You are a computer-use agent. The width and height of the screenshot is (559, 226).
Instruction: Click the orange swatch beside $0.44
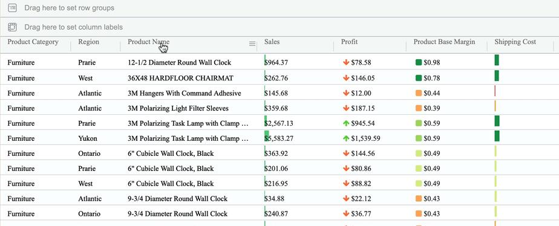pyautogui.click(x=419, y=93)
